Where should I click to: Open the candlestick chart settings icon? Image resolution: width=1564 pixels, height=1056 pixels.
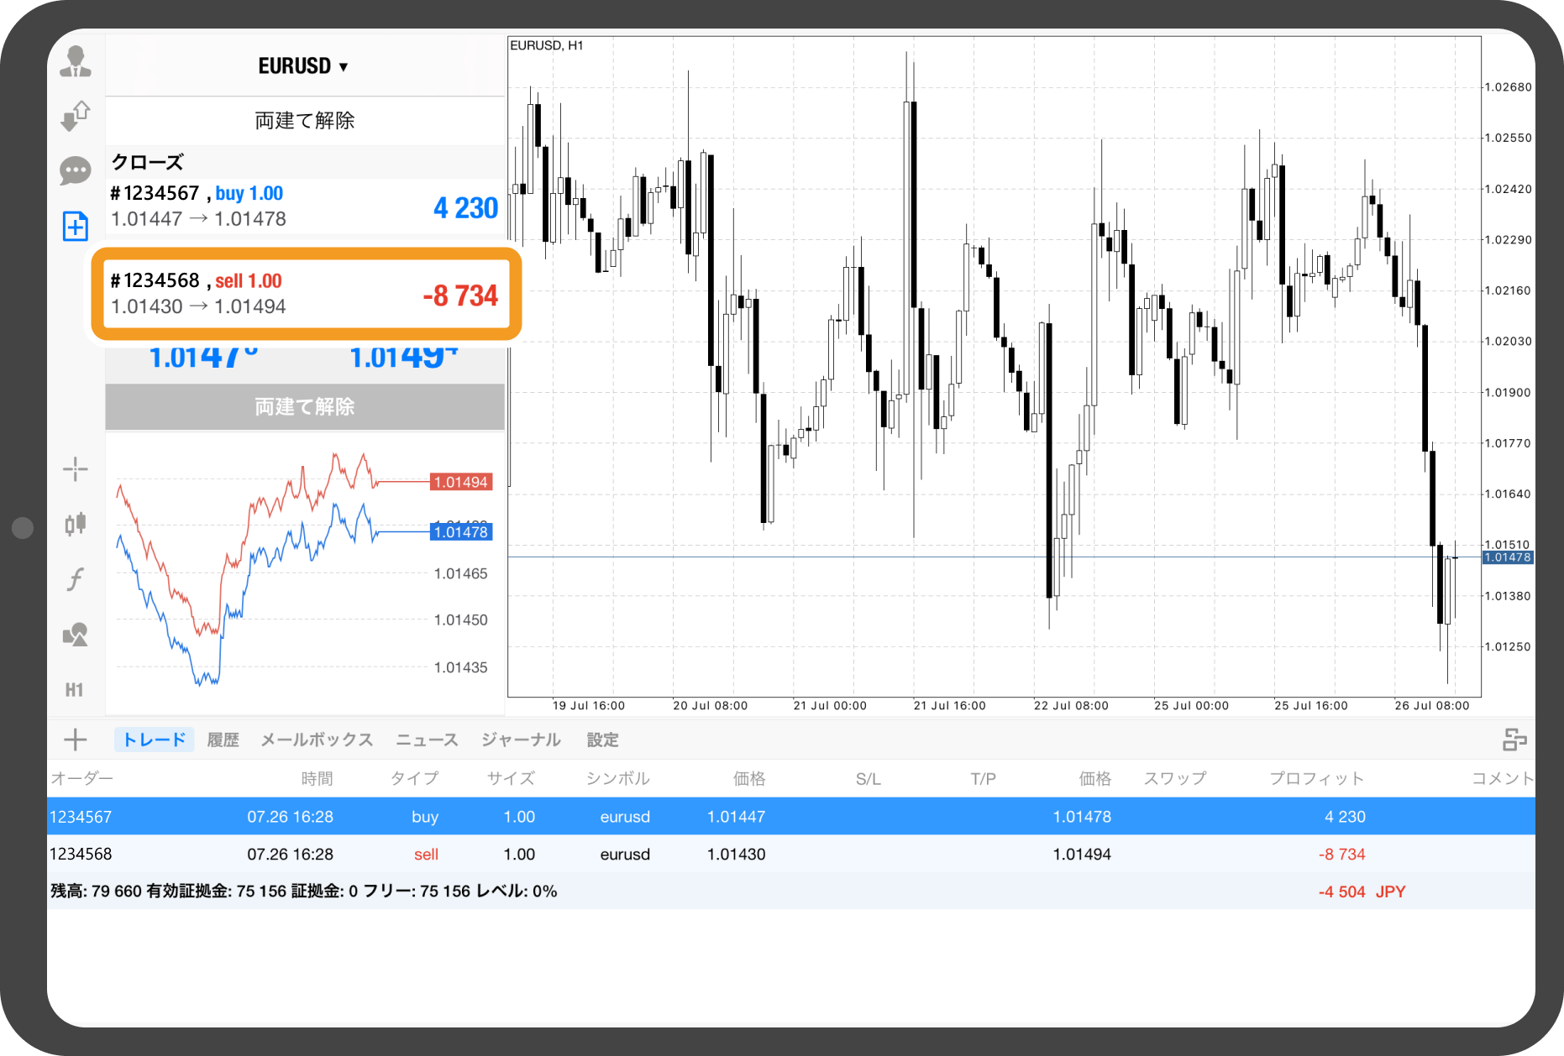click(x=76, y=524)
